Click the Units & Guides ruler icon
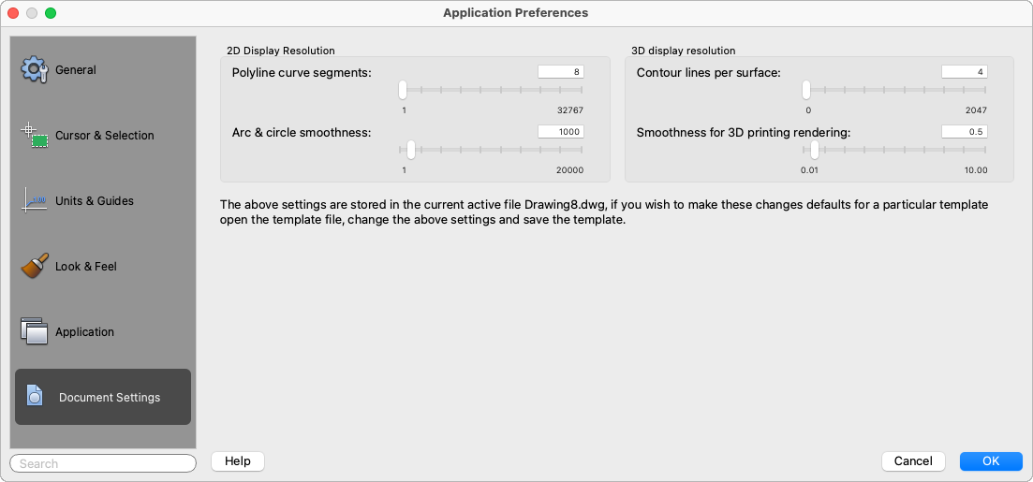1033x482 pixels. [34, 200]
